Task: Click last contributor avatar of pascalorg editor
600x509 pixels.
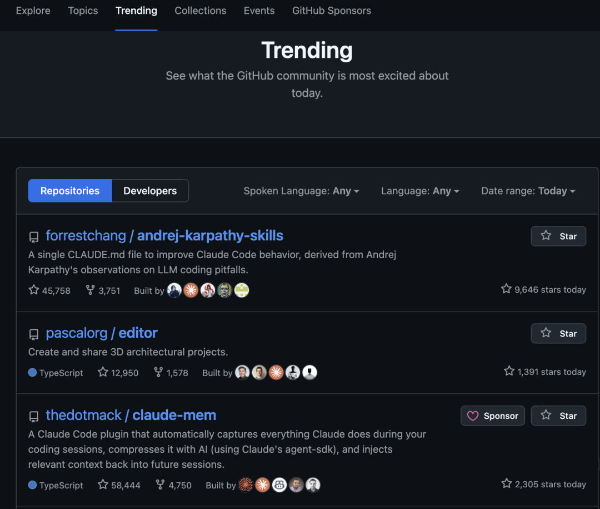Action: (x=309, y=372)
